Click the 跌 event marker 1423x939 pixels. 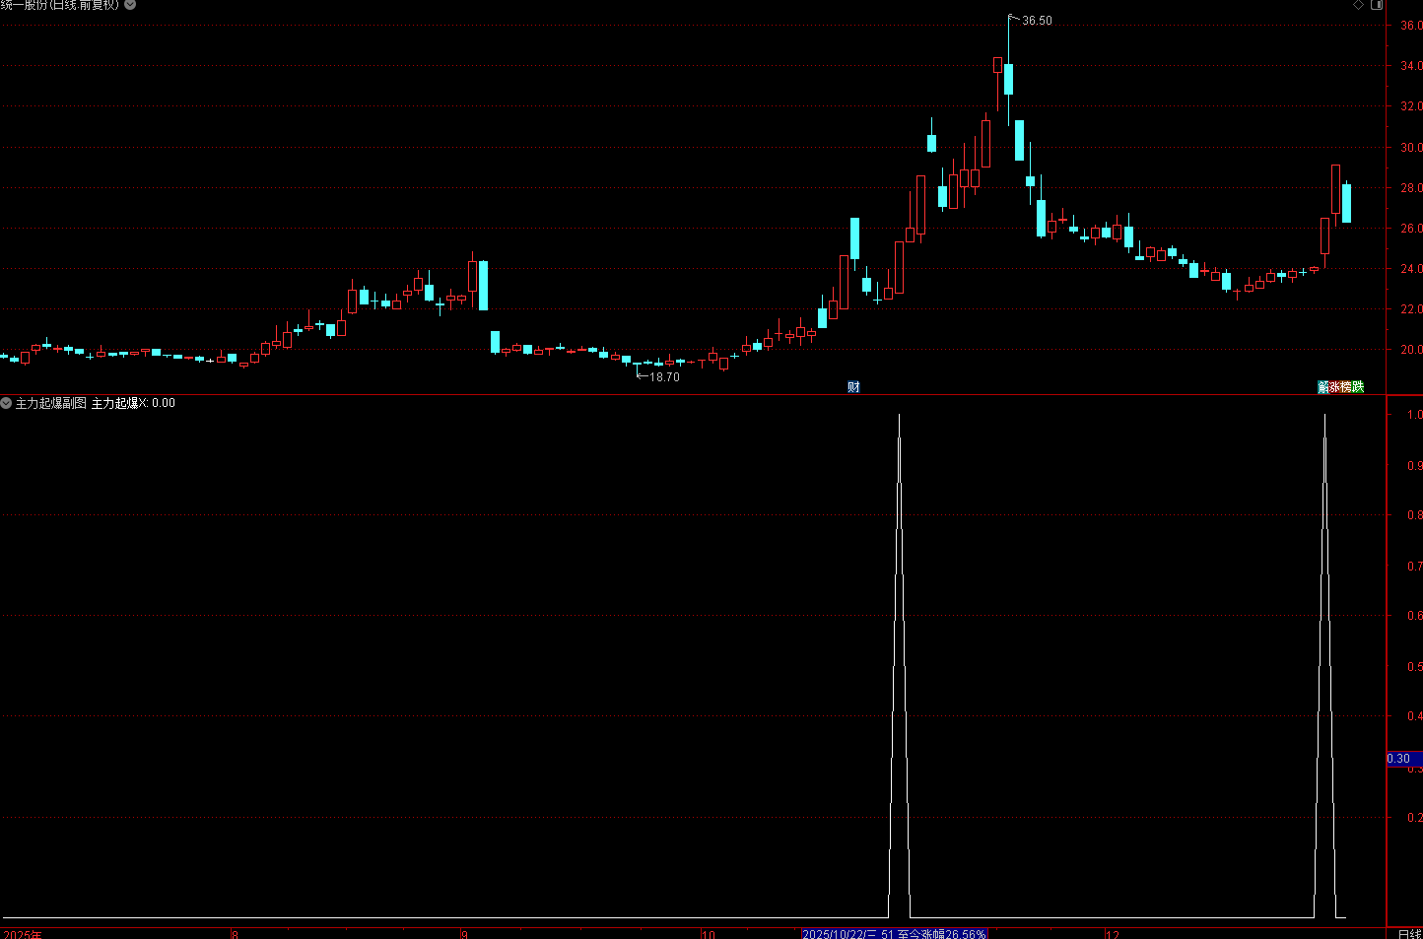(1358, 387)
